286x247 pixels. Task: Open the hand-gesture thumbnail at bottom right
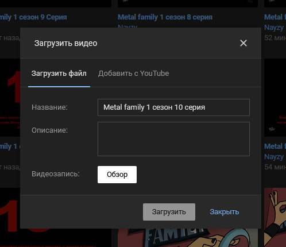pos(275,217)
